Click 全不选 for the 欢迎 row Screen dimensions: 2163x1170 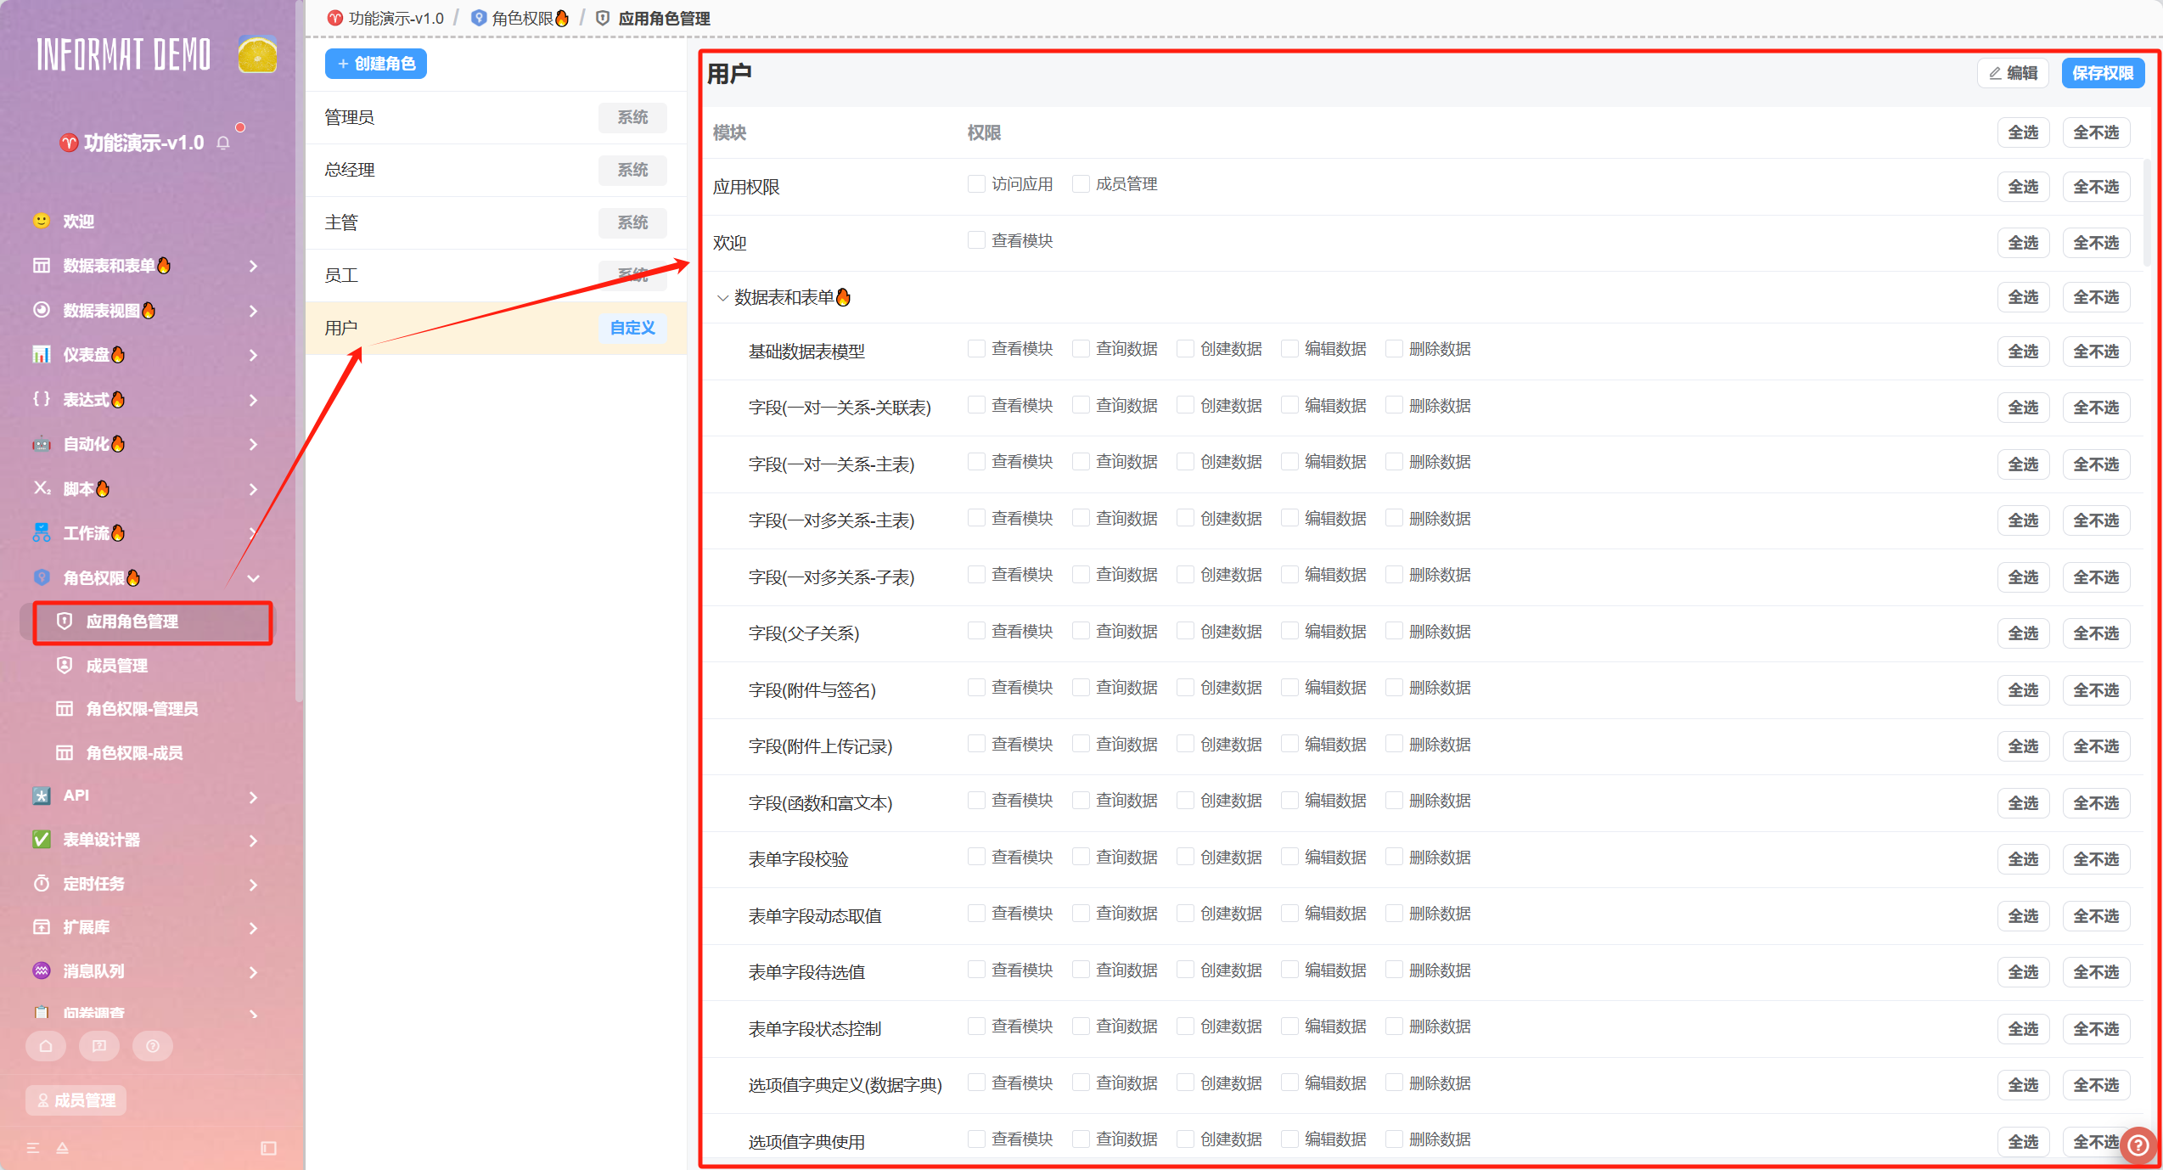coord(2095,243)
